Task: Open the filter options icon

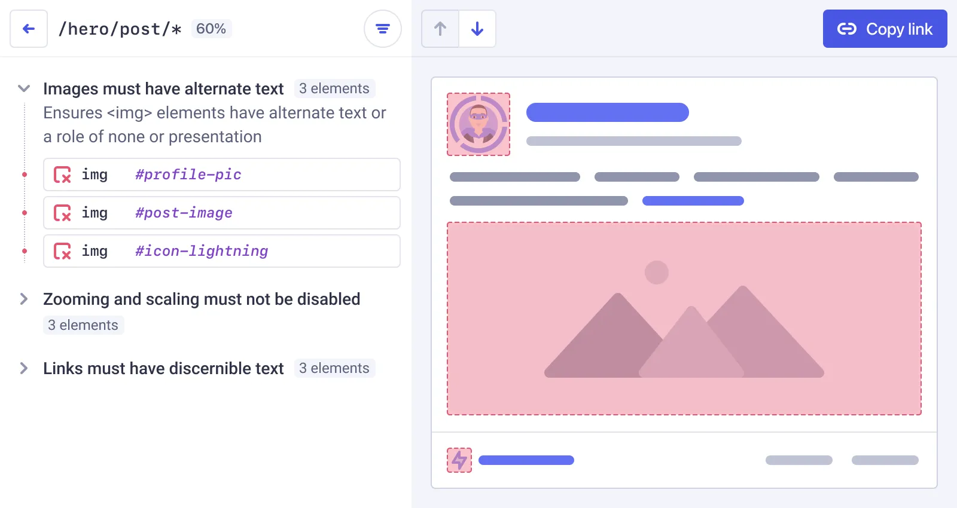Action: 383,29
